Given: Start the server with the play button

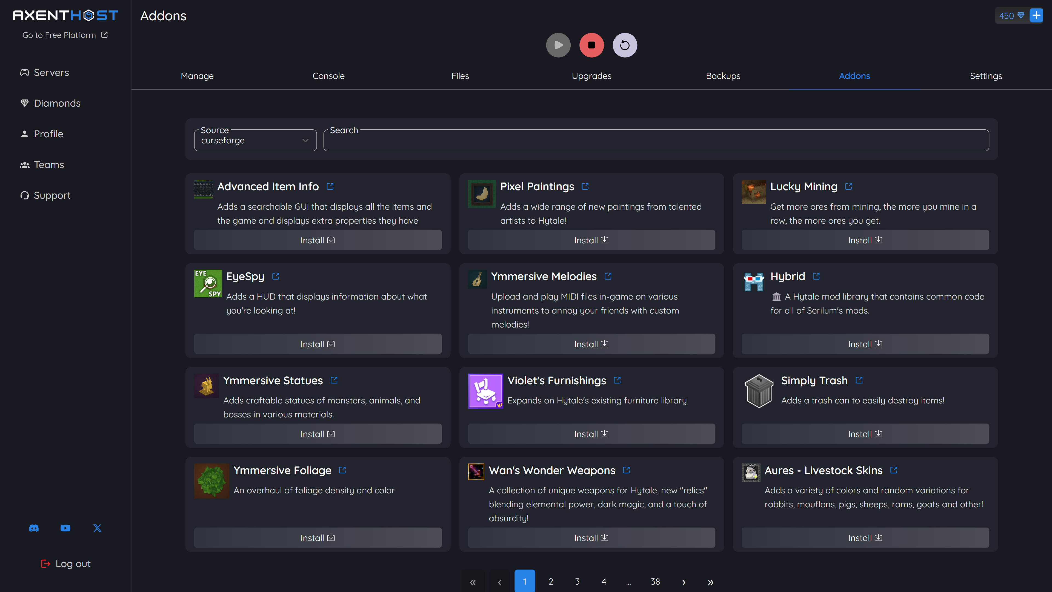Looking at the screenshot, I should point(558,45).
